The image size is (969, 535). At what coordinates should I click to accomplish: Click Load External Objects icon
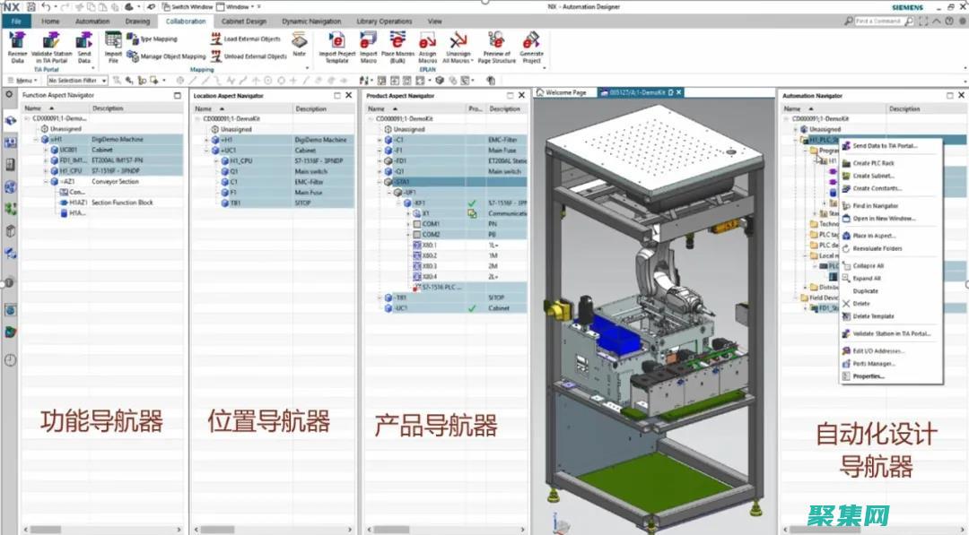pyautogui.click(x=217, y=39)
